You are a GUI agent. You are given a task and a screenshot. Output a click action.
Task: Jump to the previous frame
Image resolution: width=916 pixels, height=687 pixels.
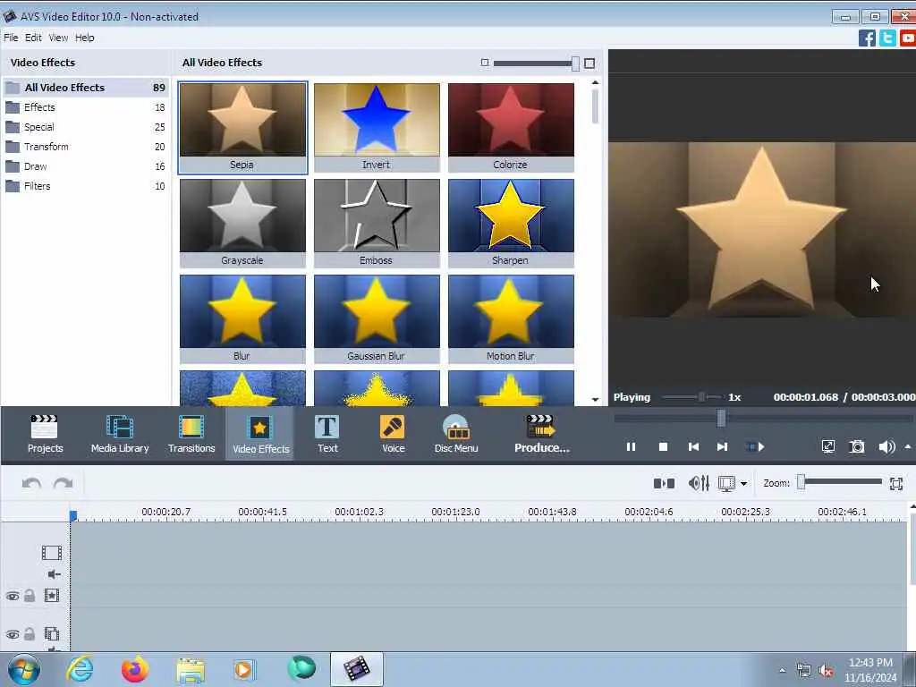pos(693,447)
